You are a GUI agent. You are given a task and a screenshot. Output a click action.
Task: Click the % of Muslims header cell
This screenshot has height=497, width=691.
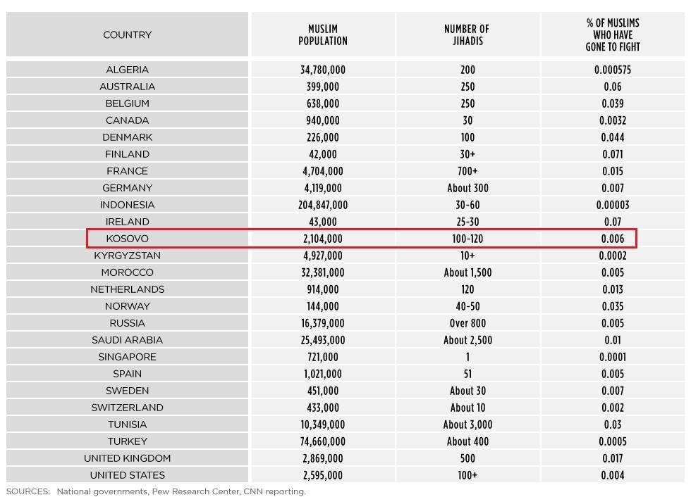pyautogui.click(x=613, y=34)
